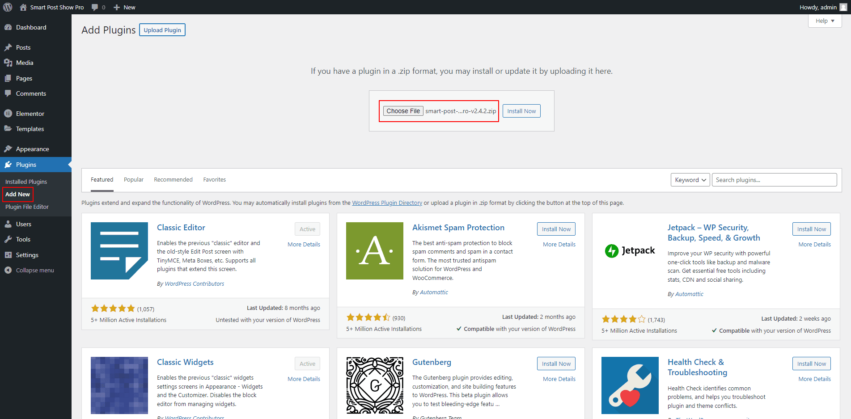
Task: Switch to the Recommended plugins tab
Action: point(173,180)
